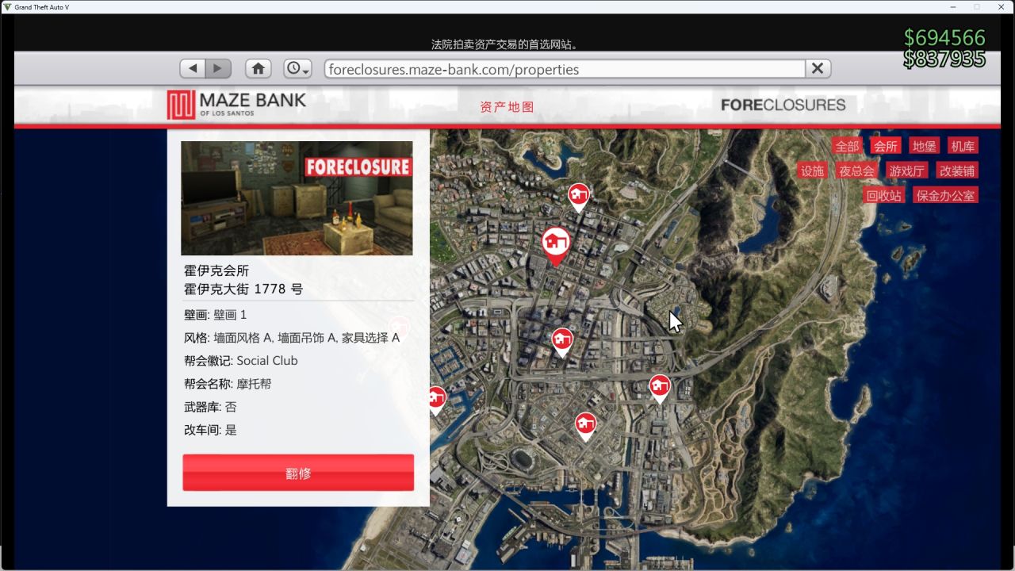Click the property marker directly south of the selected one

coord(562,341)
